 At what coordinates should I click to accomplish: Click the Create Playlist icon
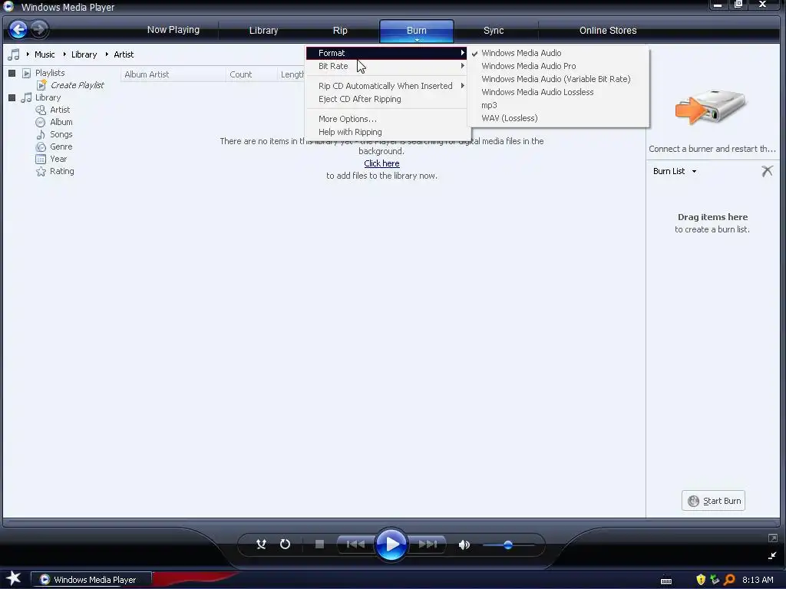click(x=41, y=85)
